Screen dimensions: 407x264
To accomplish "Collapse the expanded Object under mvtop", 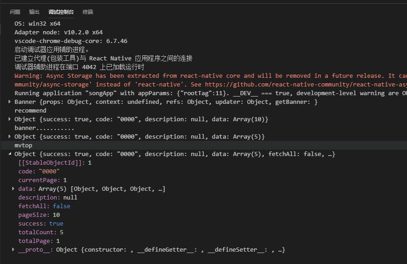I will click(10, 154).
